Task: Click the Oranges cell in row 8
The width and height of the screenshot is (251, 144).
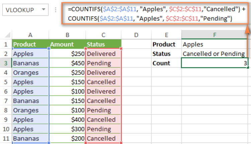Action: [30, 110]
